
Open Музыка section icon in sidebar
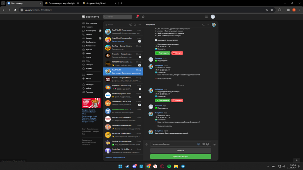[84, 50]
